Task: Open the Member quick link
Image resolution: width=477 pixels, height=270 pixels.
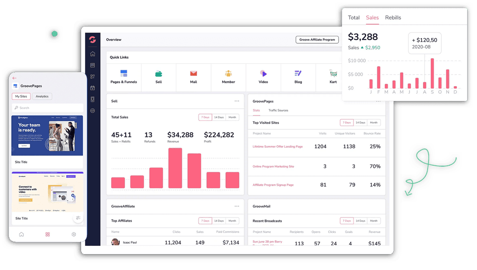Action: click(228, 77)
